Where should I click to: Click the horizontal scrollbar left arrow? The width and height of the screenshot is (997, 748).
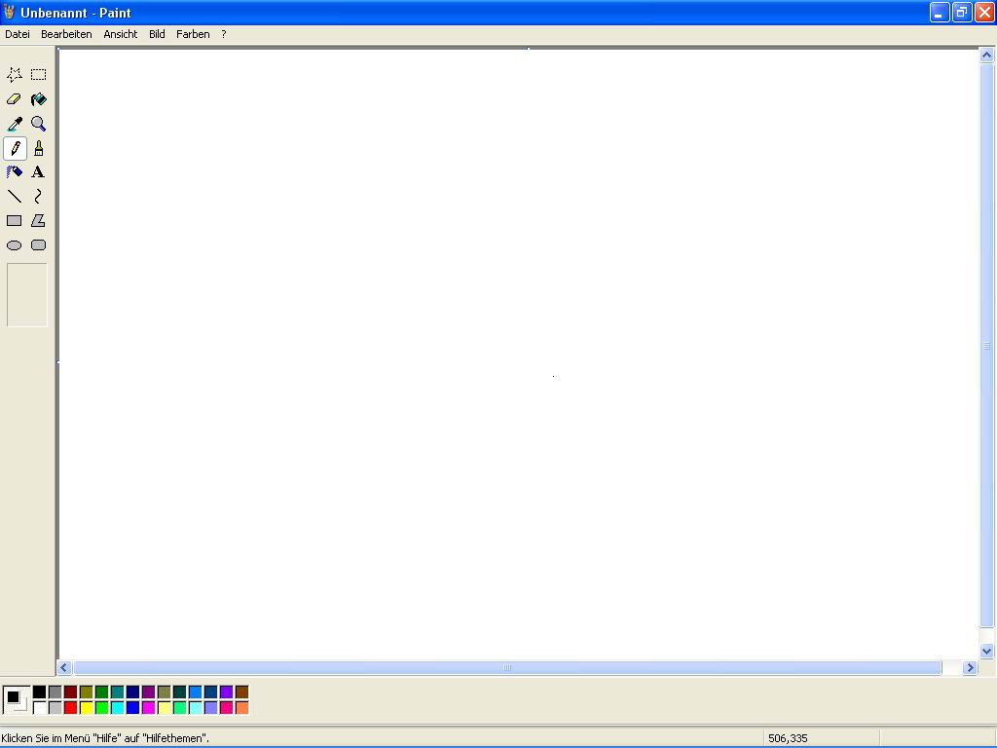tap(63, 668)
